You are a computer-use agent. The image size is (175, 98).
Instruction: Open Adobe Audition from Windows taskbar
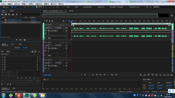coord(27,95)
